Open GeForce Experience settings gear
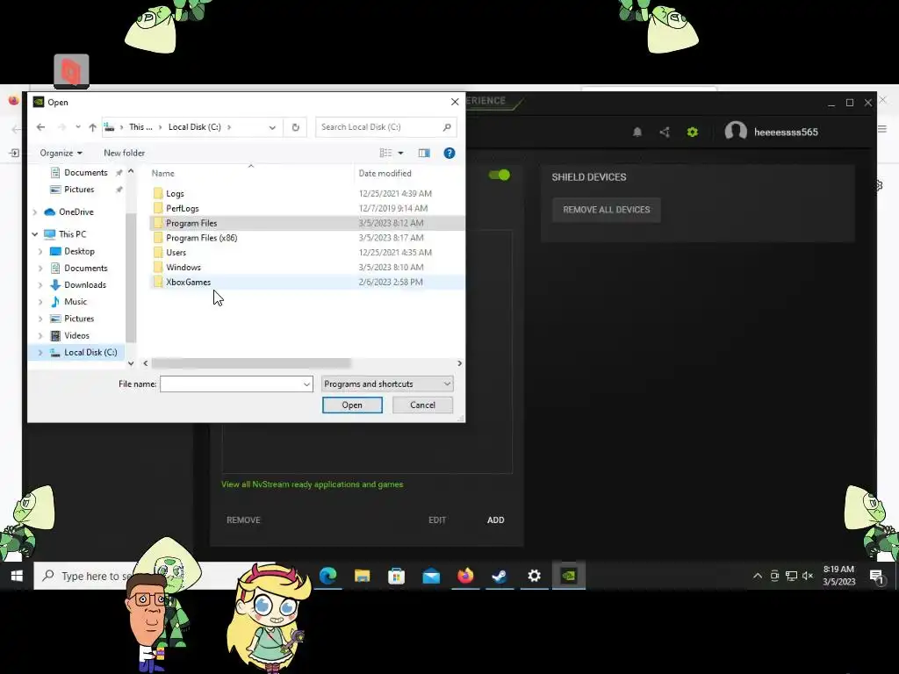Viewport: 899px width, 674px height. pyautogui.click(x=693, y=133)
